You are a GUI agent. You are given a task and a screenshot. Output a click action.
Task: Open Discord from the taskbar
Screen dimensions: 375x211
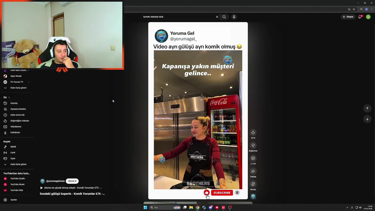pyautogui.click(x=210, y=207)
